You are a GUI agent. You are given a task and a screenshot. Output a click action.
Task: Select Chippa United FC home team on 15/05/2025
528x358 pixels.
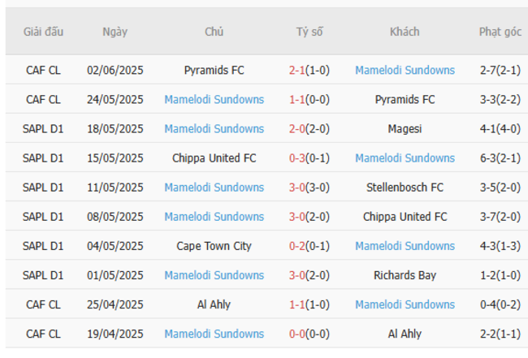[x=214, y=158]
